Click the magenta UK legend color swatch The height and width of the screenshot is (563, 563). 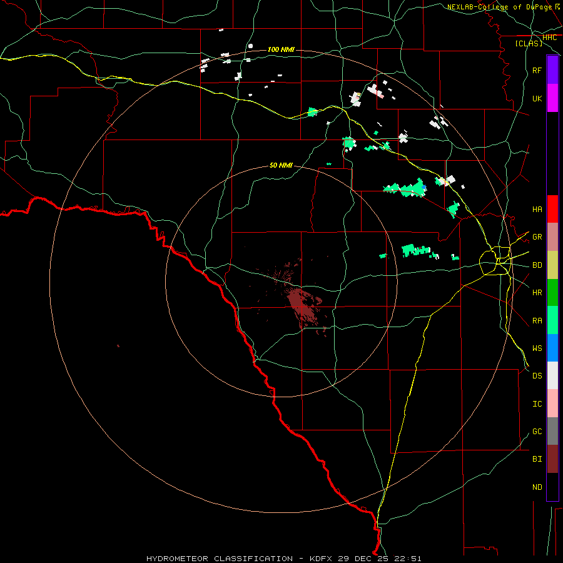552,98
